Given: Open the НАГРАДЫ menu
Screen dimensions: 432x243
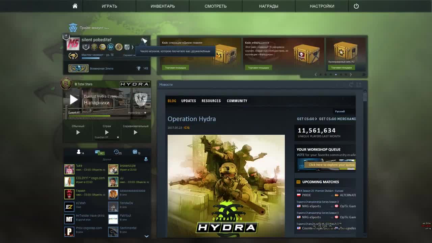Looking at the screenshot, I should tap(269, 6).
